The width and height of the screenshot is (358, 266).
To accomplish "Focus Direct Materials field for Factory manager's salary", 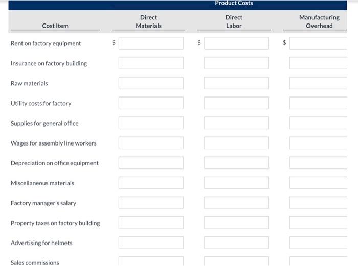I will tap(151, 203).
